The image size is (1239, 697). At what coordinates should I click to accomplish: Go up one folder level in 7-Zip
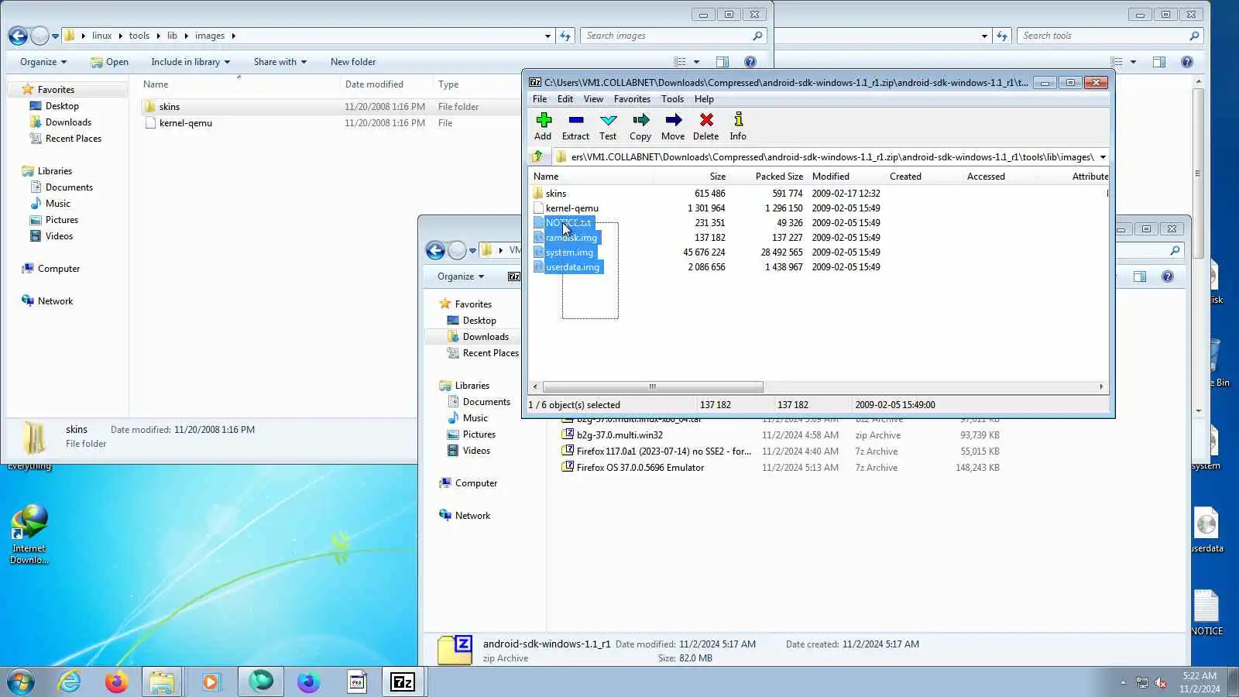(537, 156)
